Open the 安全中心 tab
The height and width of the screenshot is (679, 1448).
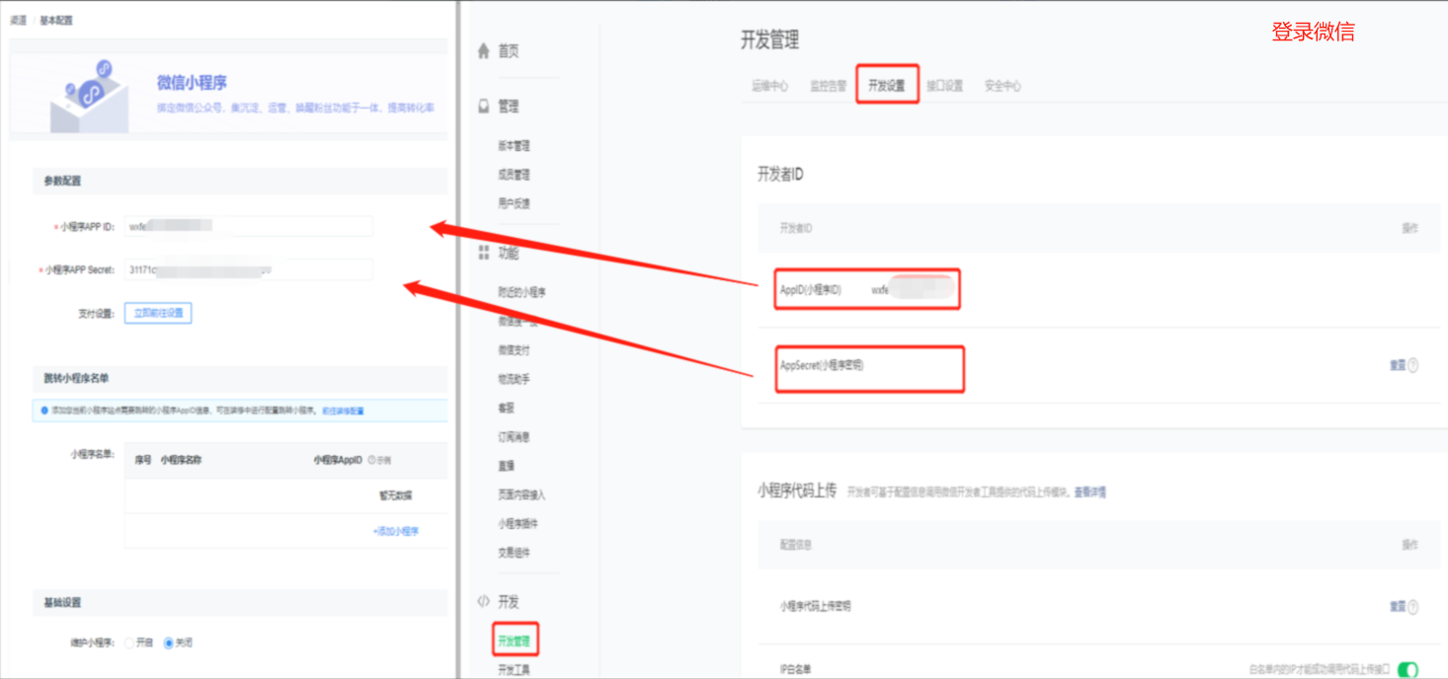click(1003, 86)
